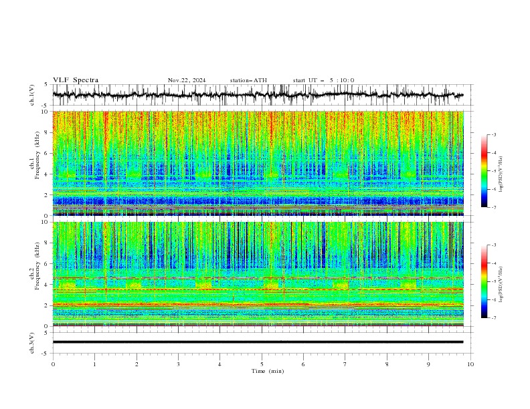The width and height of the screenshot is (530, 409).
Task: Select the "ch.1 Frequency (kHz)" axis label
Action: pos(35,163)
